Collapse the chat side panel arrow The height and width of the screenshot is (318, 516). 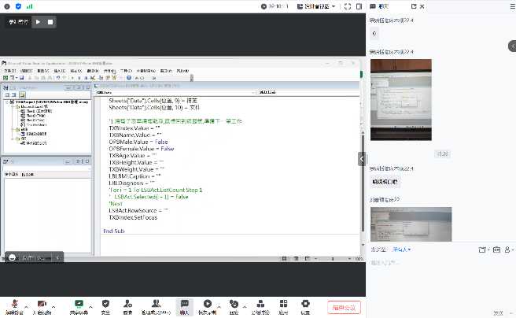pyautogui.click(x=363, y=158)
